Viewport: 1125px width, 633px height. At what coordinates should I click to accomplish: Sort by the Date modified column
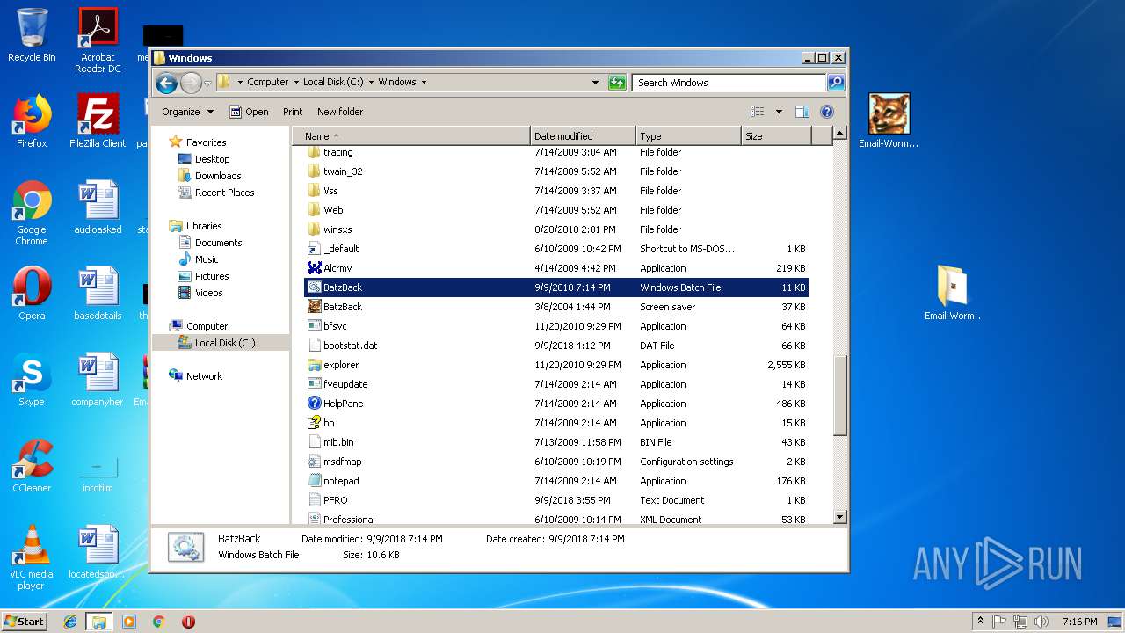pos(583,136)
